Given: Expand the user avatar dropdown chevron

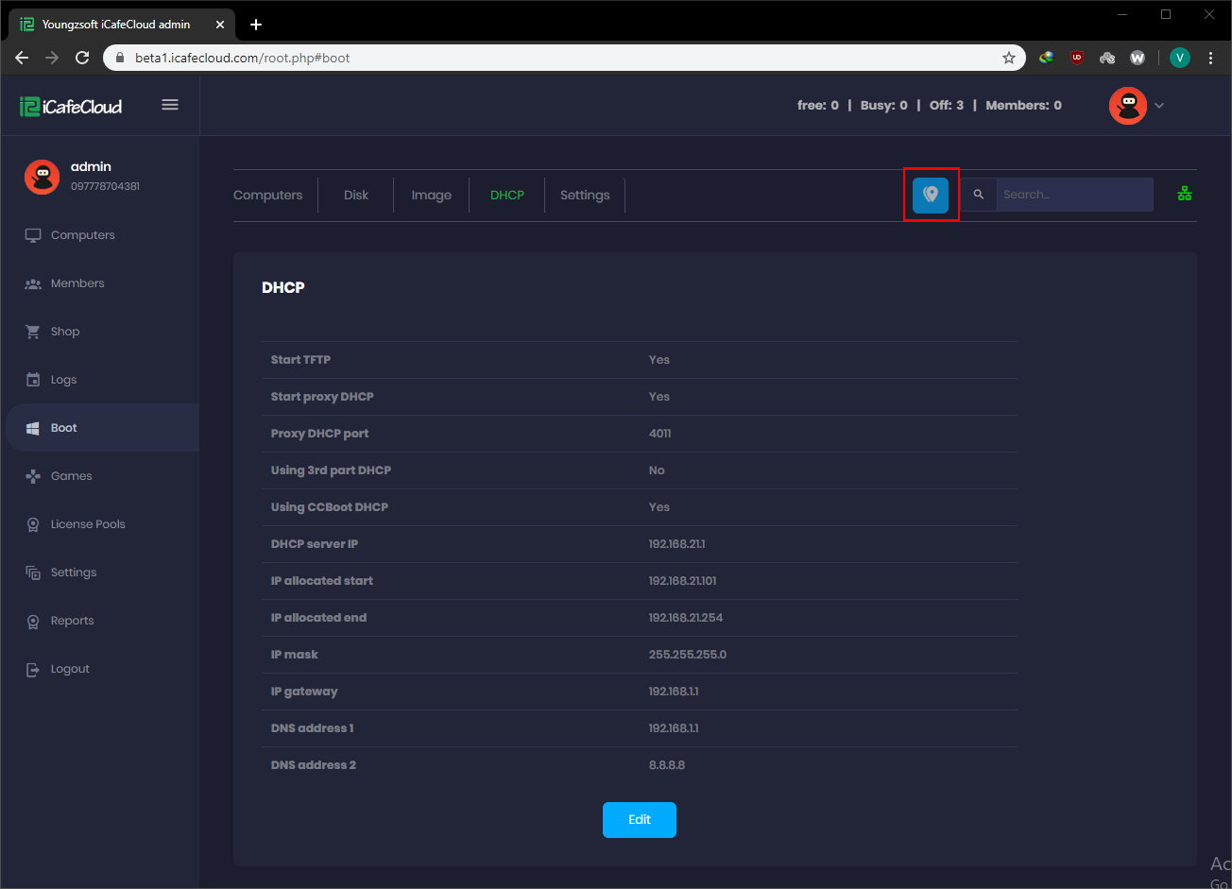Looking at the screenshot, I should pos(1159,106).
